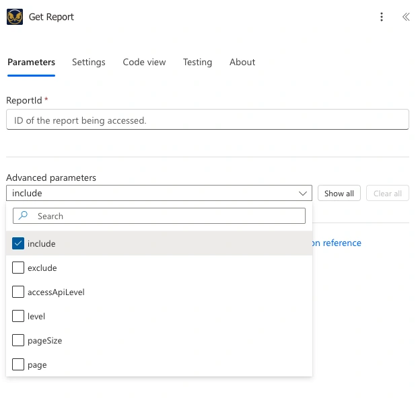The height and width of the screenshot is (402, 418).
Task: Open the Code view tab
Action: (144, 62)
